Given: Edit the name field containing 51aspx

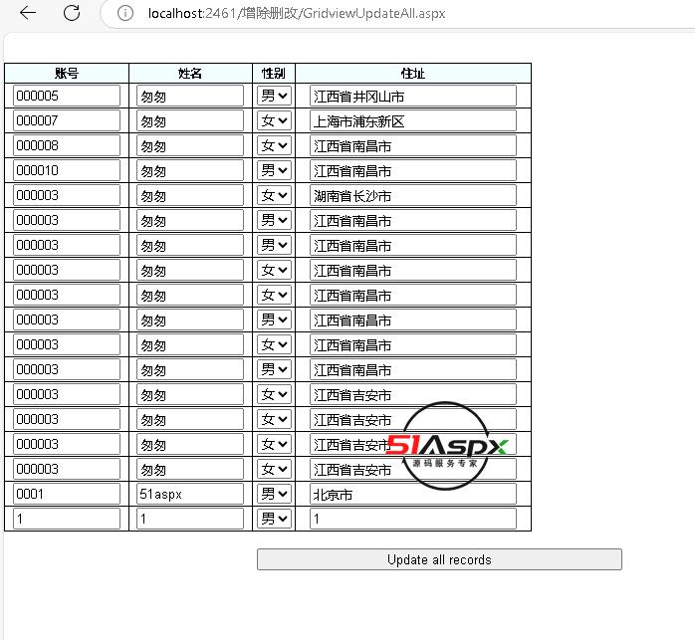Looking at the screenshot, I should [190, 494].
